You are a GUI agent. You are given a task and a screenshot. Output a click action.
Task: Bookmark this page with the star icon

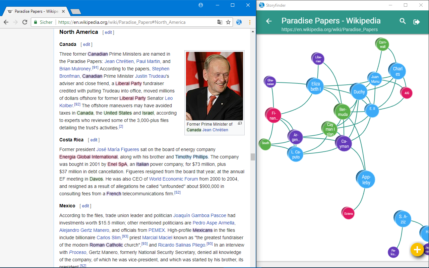[x=228, y=22]
